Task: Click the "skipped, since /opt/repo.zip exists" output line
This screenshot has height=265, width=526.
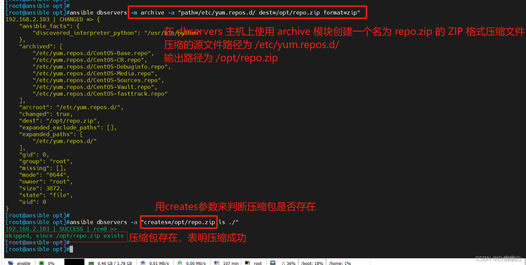Action: point(65,236)
